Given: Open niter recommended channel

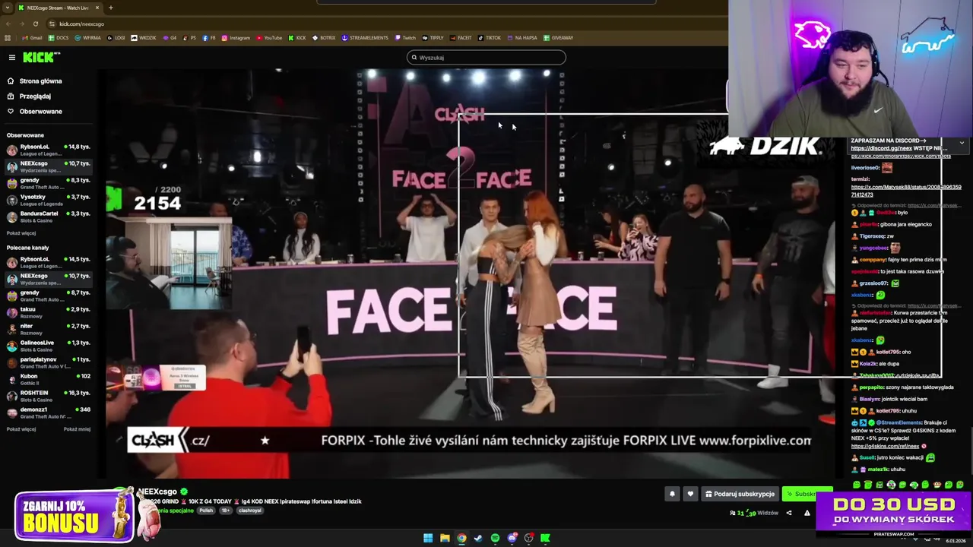Looking at the screenshot, I should [47, 328].
